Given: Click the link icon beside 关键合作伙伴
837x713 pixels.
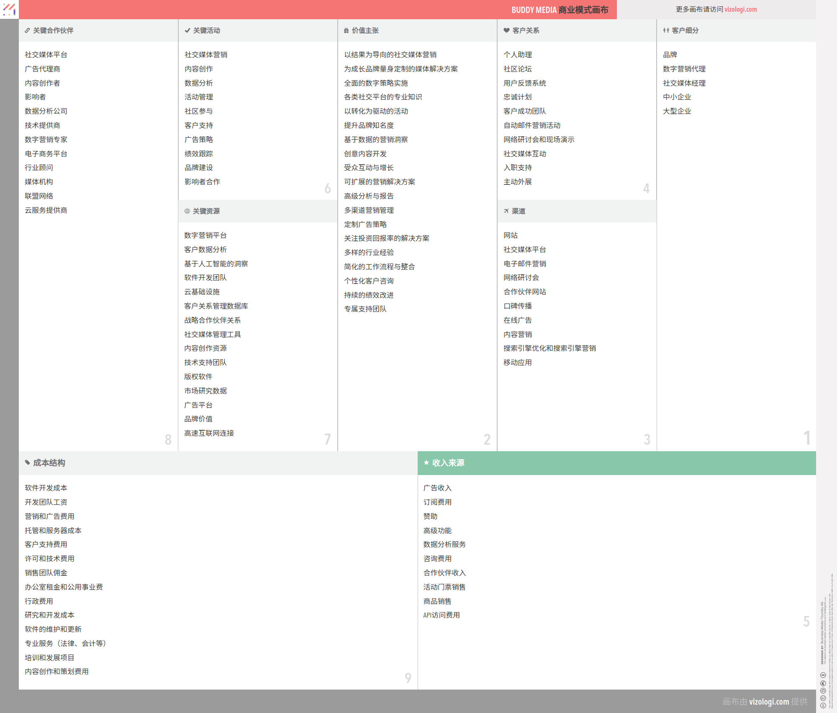Looking at the screenshot, I should click(x=27, y=31).
